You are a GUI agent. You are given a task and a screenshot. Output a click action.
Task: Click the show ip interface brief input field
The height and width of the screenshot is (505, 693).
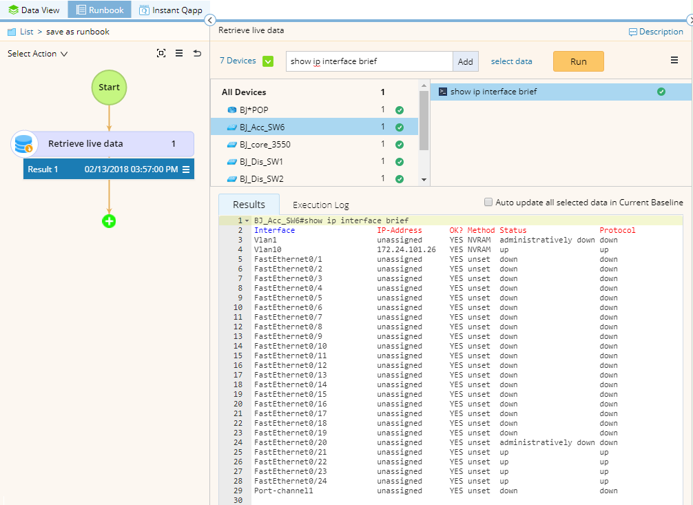click(x=369, y=61)
